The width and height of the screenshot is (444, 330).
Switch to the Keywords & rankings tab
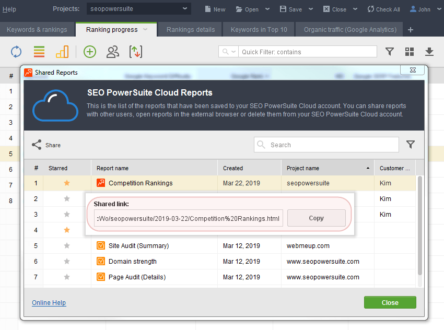click(x=37, y=30)
